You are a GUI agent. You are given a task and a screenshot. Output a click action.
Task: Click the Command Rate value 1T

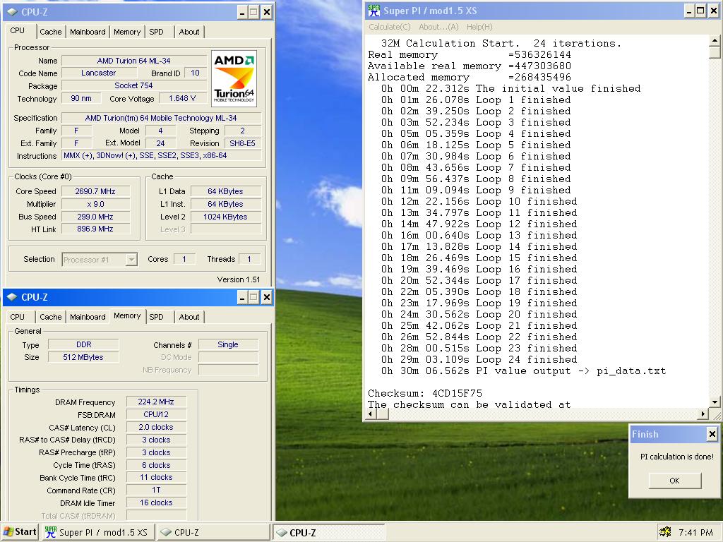click(x=156, y=490)
